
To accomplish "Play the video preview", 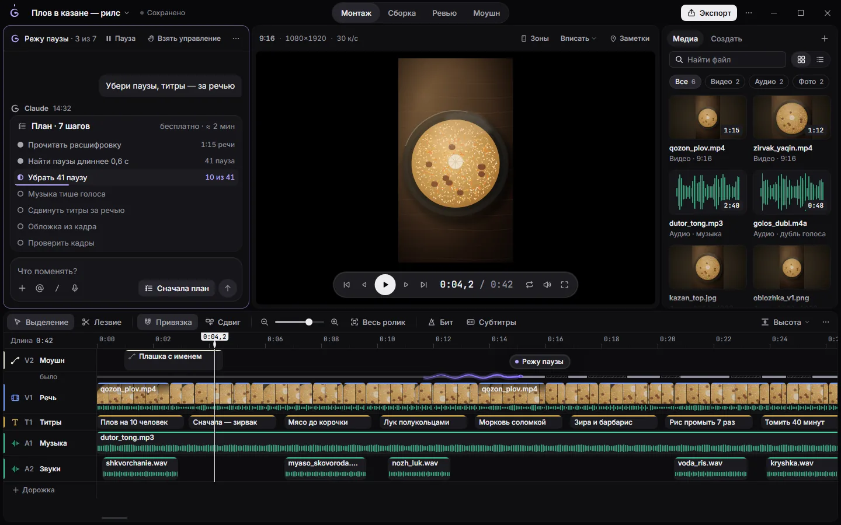I will [x=385, y=285].
